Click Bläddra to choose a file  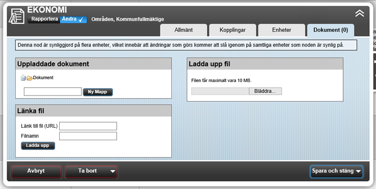265,91
